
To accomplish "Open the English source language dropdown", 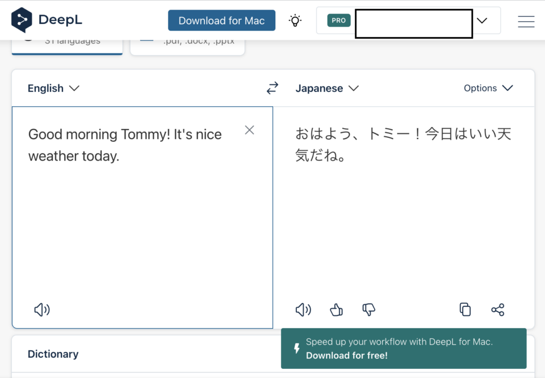I will pyautogui.click(x=53, y=88).
